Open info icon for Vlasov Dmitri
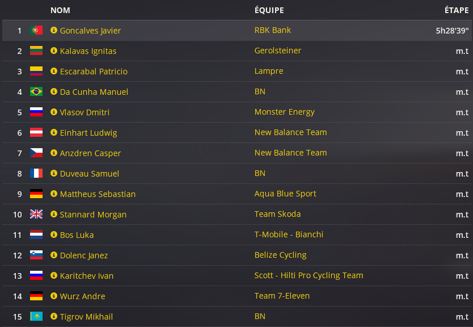Screen dimensions: 473x327 [x=54, y=112]
